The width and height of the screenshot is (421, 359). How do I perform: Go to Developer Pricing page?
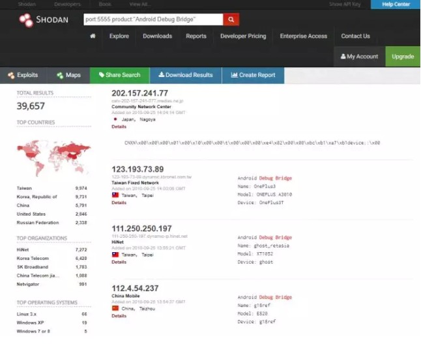coord(243,36)
